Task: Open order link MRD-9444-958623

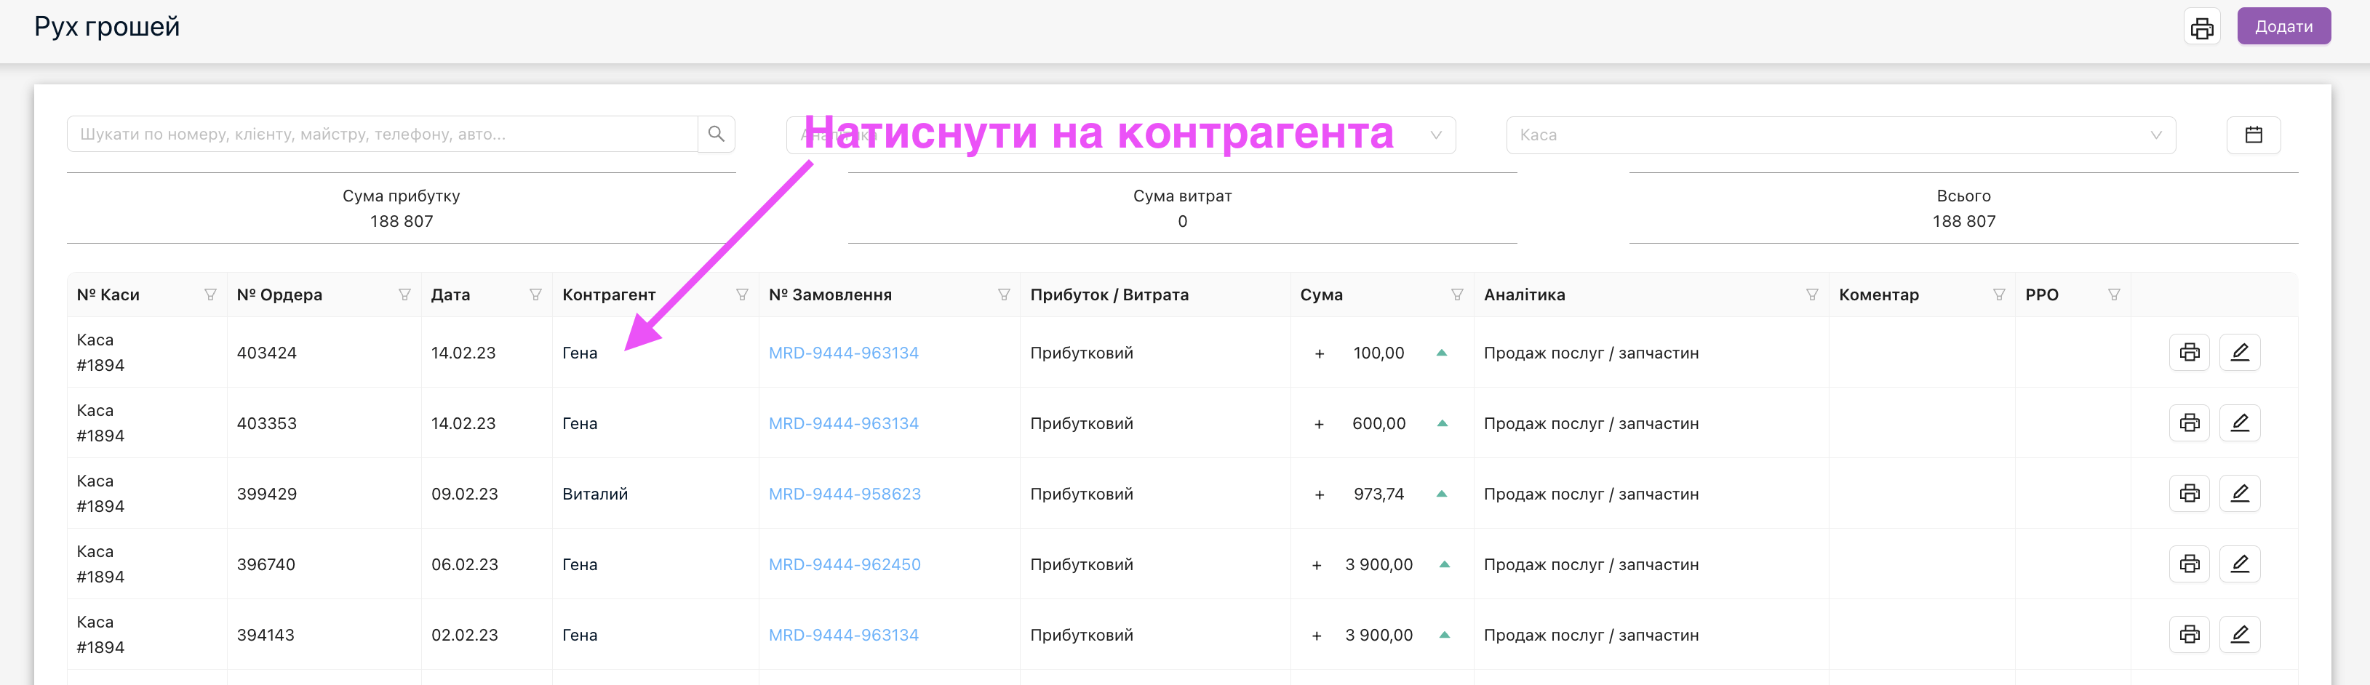Action: pyautogui.click(x=844, y=494)
